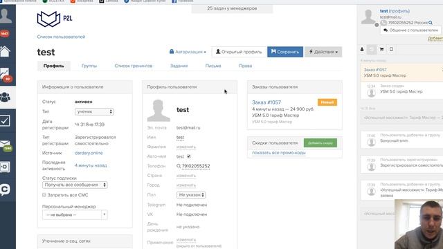The width and height of the screenshot is (443, 249).
Task: Enable Запретить все СМС checkbox
Action: (44, 195)
